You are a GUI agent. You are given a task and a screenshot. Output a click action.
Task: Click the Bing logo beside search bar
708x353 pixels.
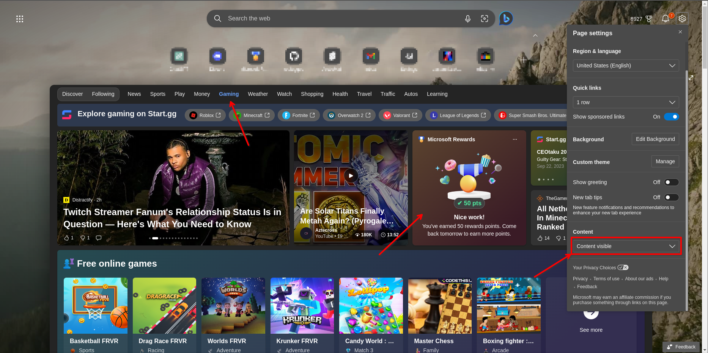point(506,18)
